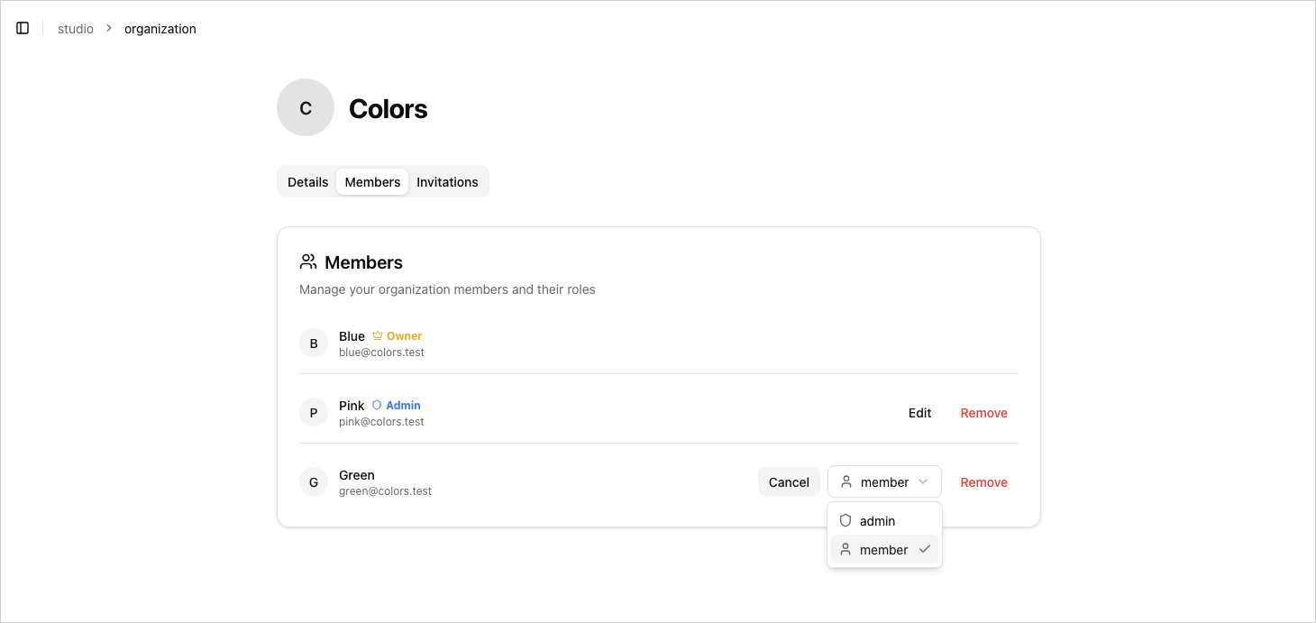
Task: Remove Pink from the organization
Action: click(983, 413)
